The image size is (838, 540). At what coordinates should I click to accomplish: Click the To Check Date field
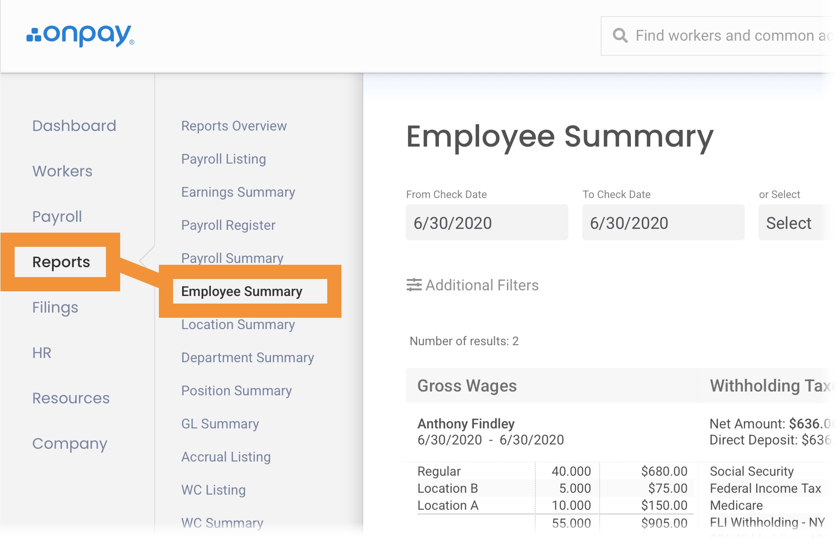pyautogui.click(x=663, y=223)
